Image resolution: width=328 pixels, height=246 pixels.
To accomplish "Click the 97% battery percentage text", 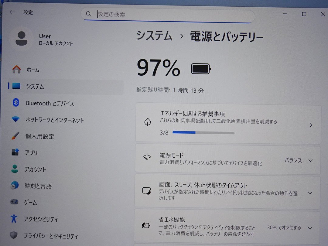I will point(158,67).
